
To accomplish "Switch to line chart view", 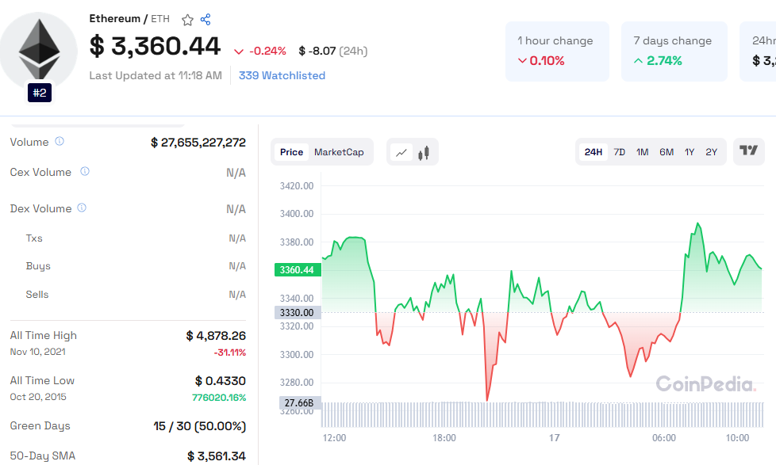I will 401,153.
